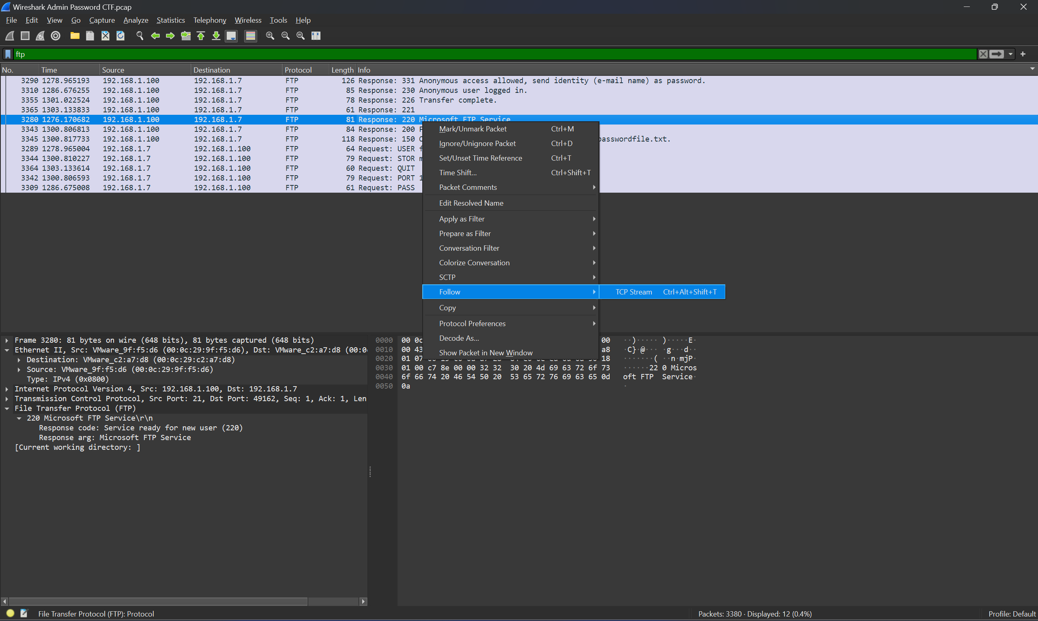The image size is (1038, 621).
Task: Choose TCP Stream from Follow submenu
Action: tap(662, 292)
